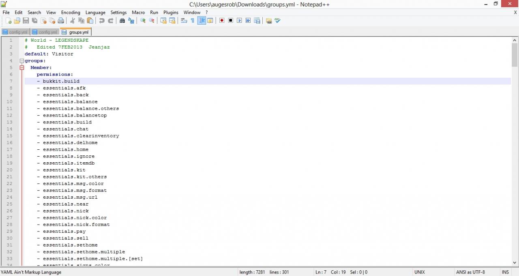The height and width of the screenshot is (276, 519).
Task: Click the Copy toolbar icon
Action: coord(81,21)
